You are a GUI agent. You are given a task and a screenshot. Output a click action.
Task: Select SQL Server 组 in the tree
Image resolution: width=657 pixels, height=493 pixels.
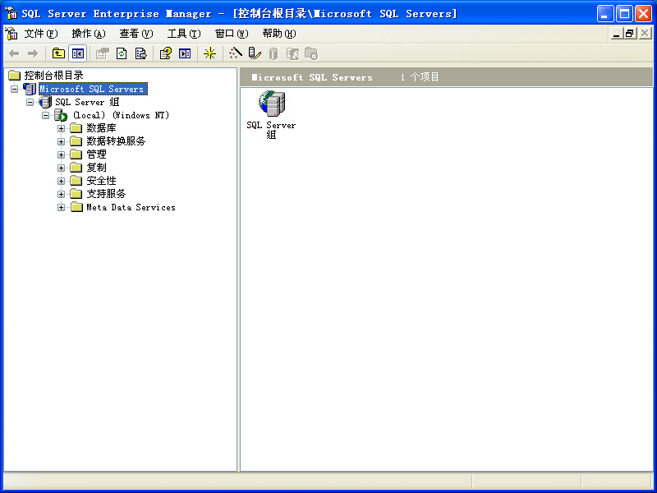click(87, 102)
